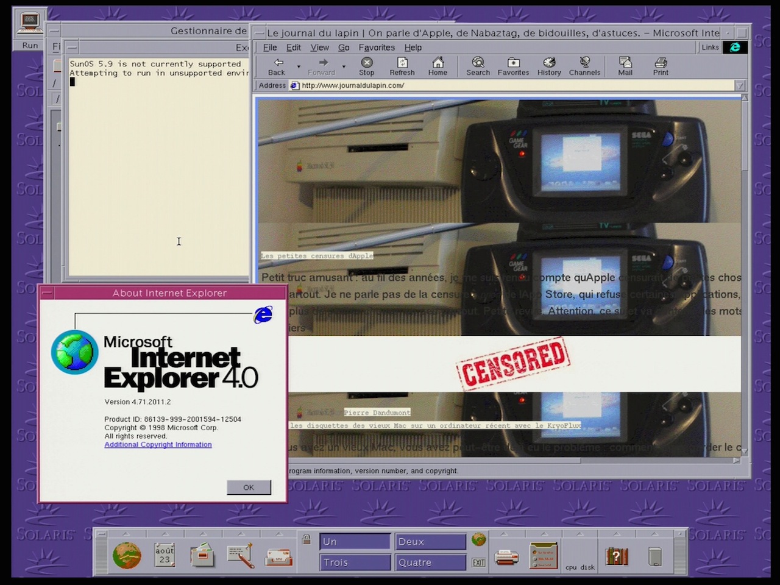Screen dimensions: 780x585
Task: Open the KryoFlux disquettes article link
Action: [435, 425]
